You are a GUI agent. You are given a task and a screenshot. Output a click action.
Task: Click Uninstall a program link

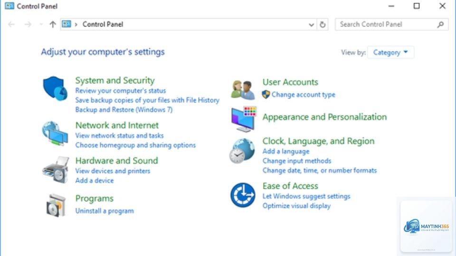[x=104, y=211]
